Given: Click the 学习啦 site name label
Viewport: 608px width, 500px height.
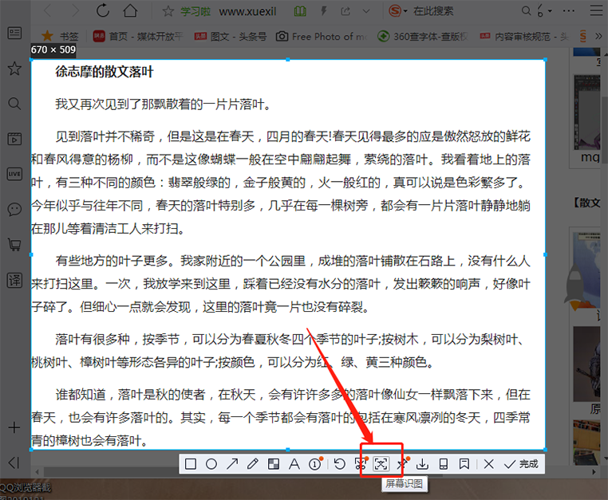Looking at the screenshot, I should click(195, 11).
